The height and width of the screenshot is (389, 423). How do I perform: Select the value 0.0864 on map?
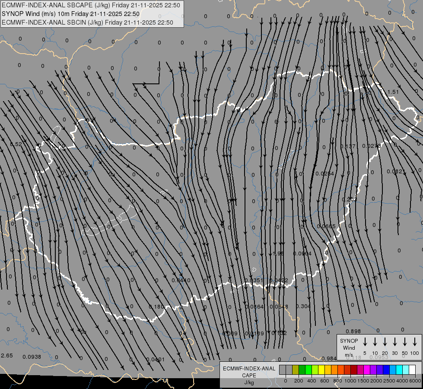pos(254,307)
